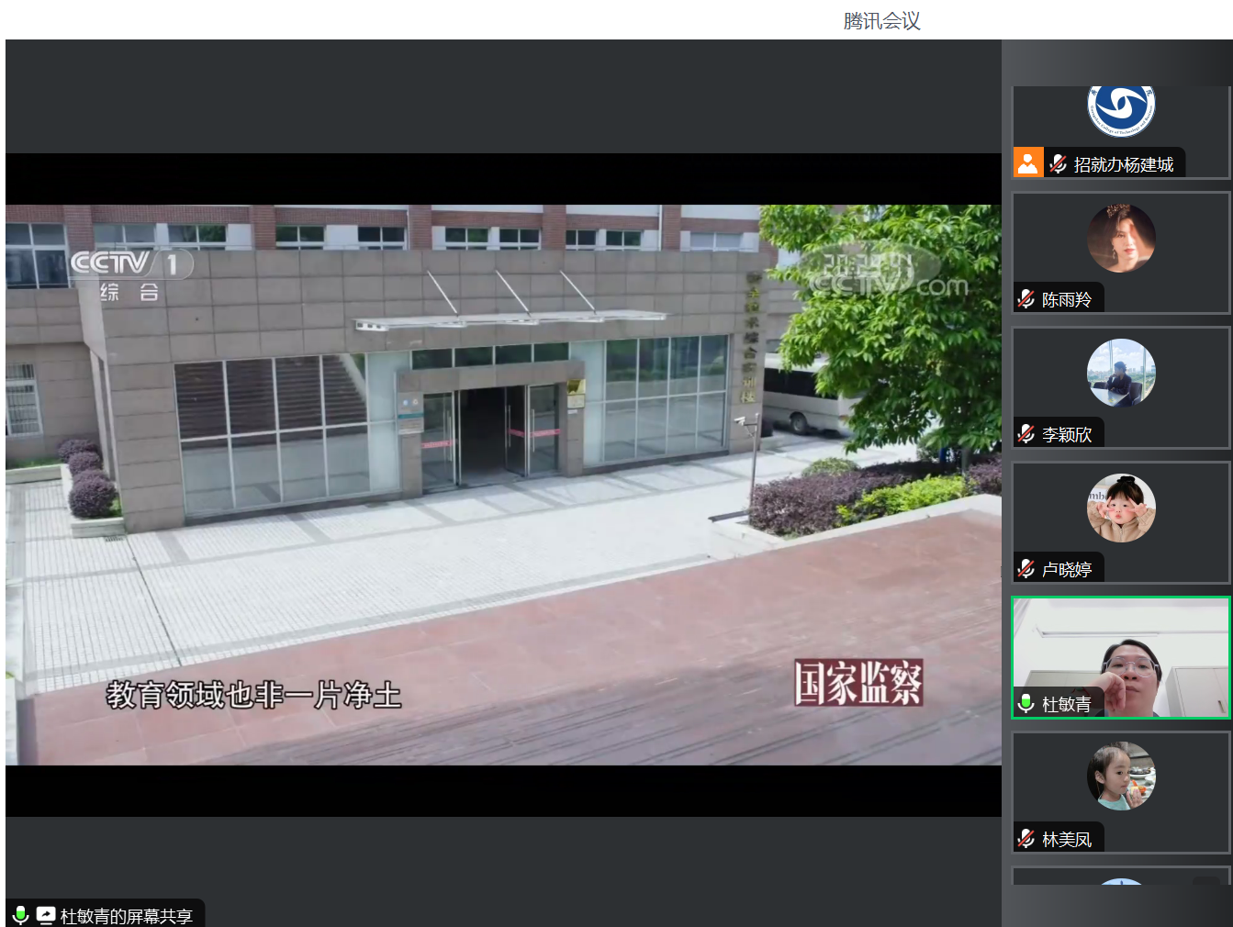Screen dimensions: 1233x927
Task: Click the partially visible participant tile at bottom
Action: point(1121,877)
